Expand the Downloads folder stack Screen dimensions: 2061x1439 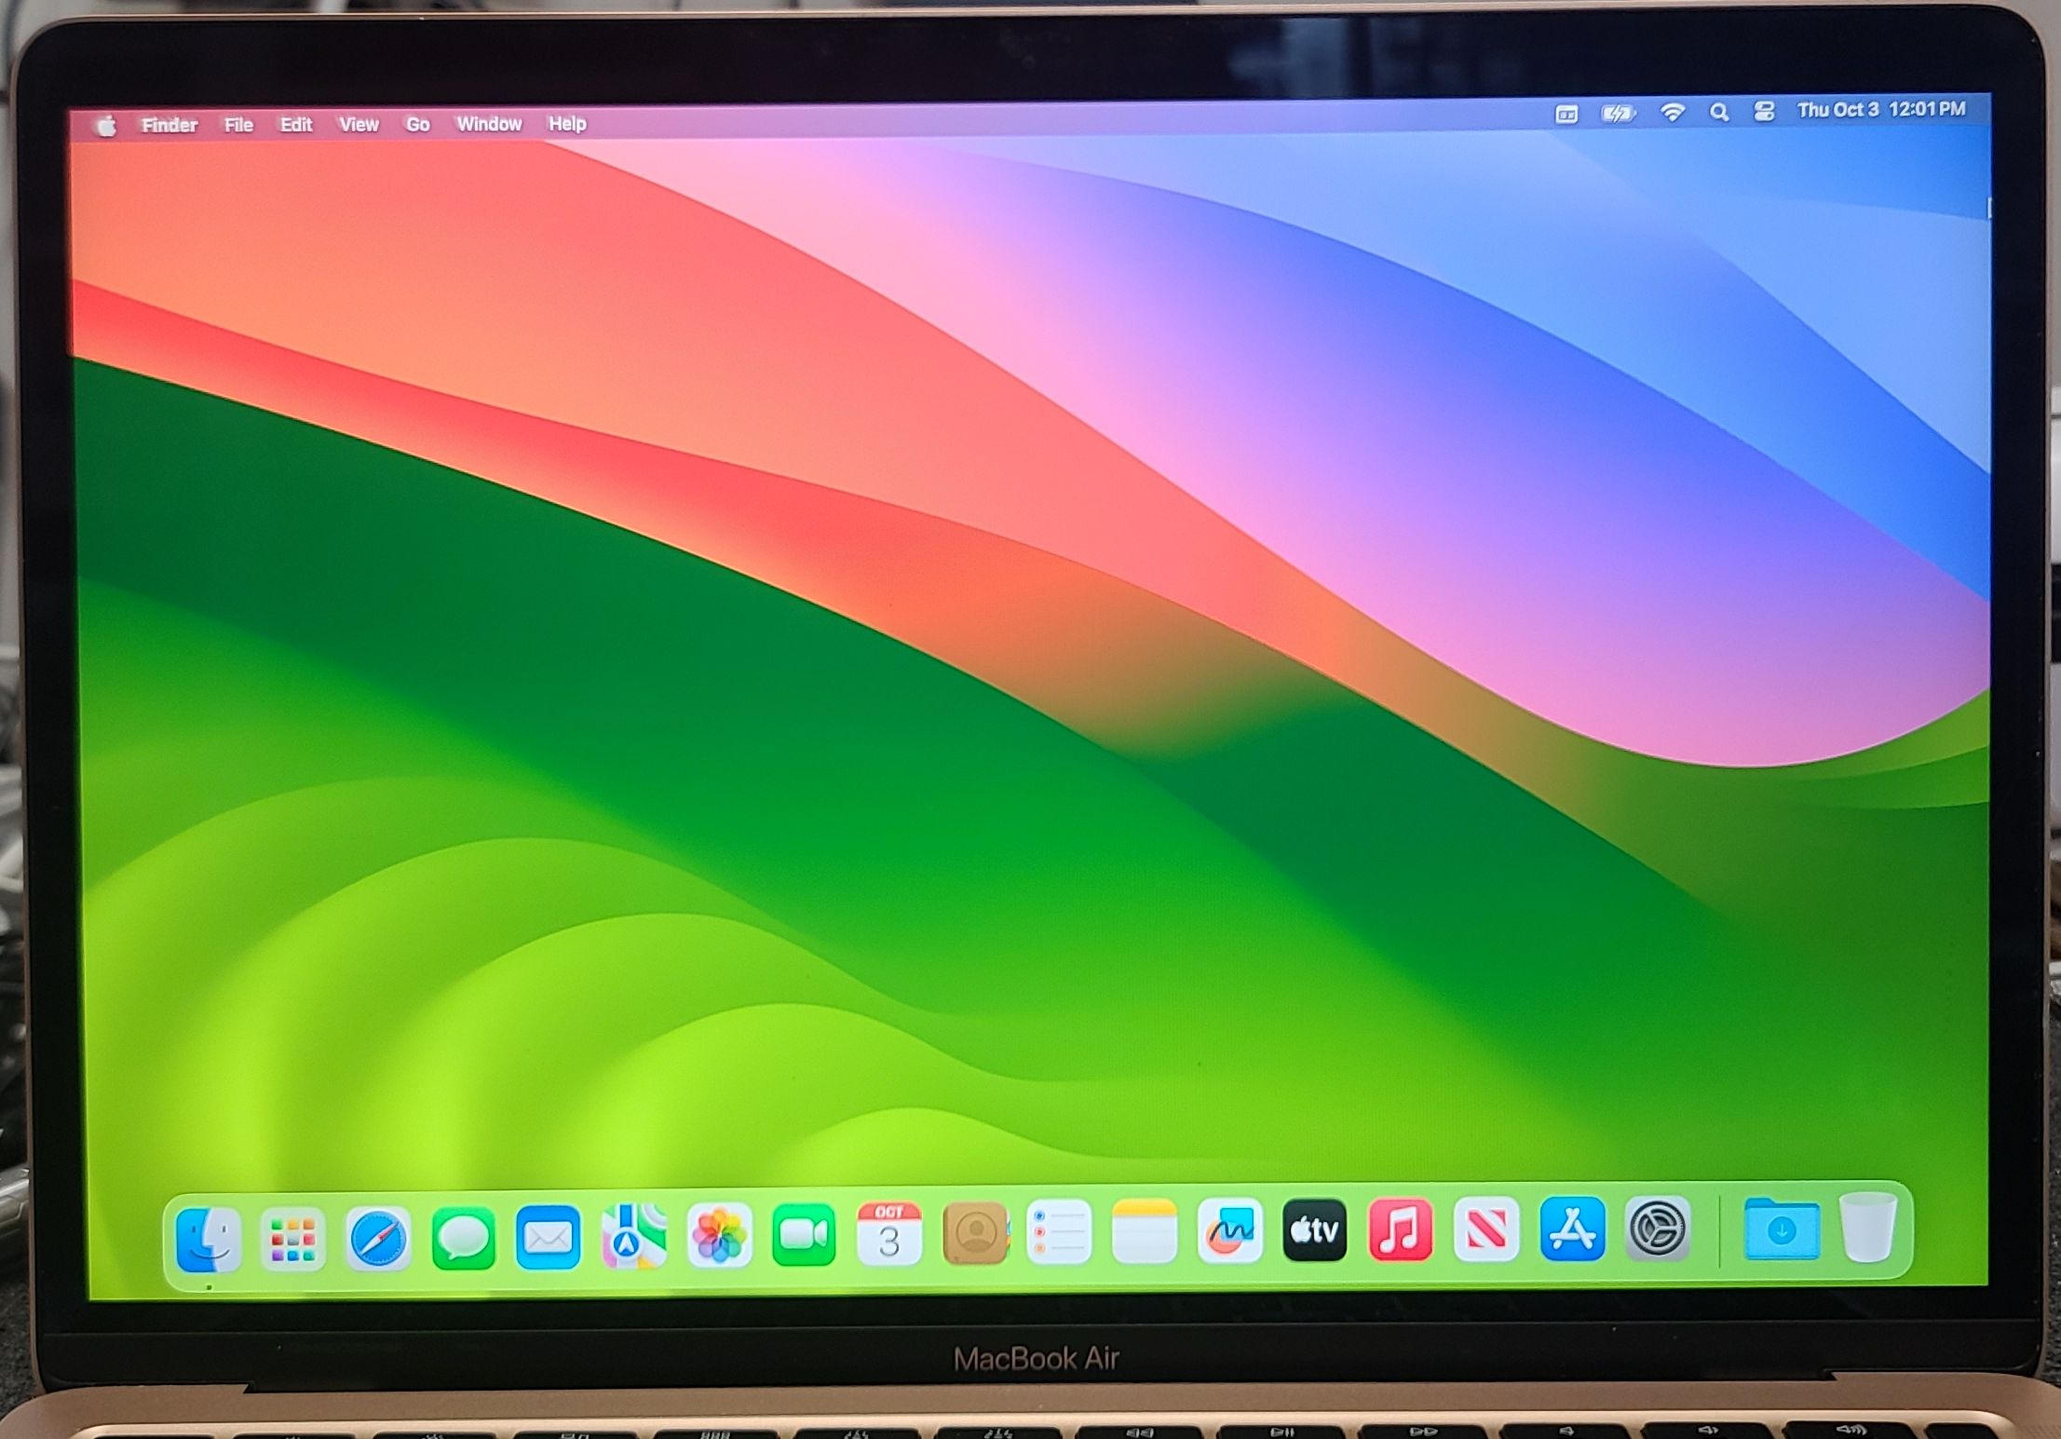(1782, 1229)
